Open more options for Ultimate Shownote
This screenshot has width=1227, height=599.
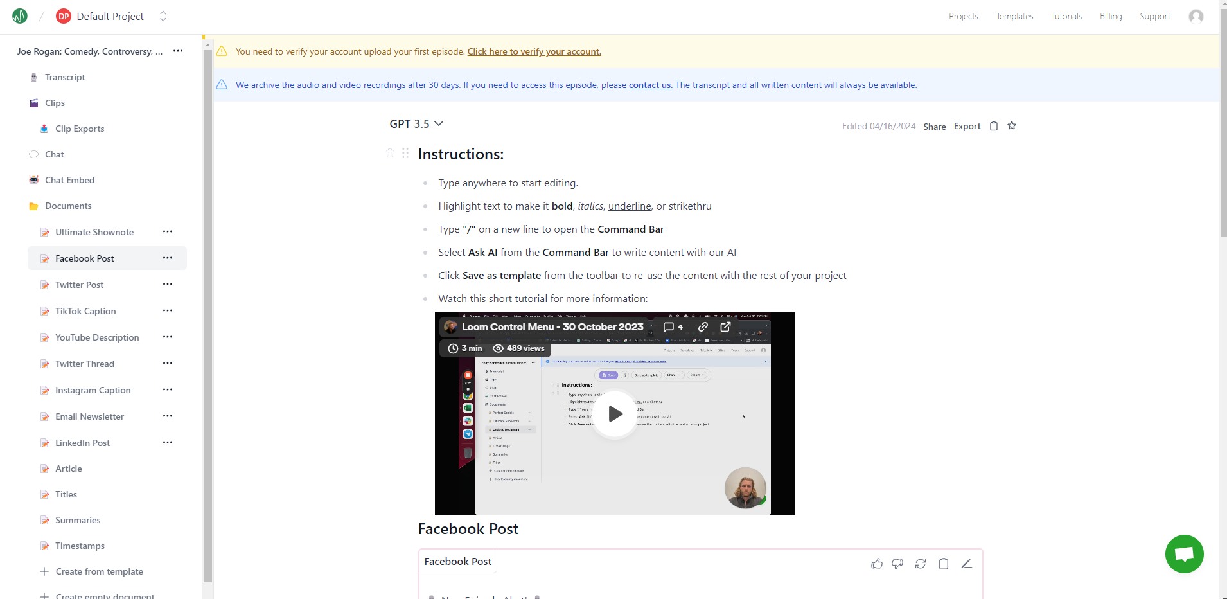(x=168, y=231)
